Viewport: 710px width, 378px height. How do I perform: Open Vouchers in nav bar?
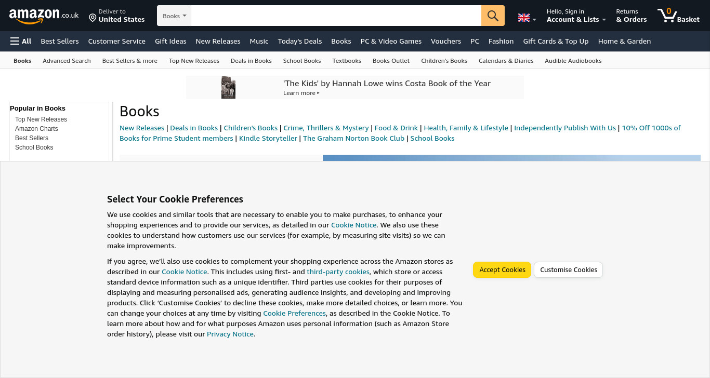(446, 41)
